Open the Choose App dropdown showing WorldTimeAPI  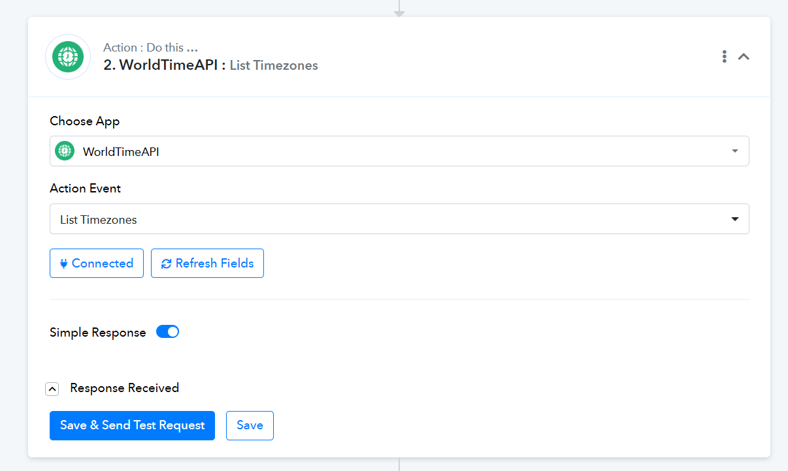tap(399, 151)
